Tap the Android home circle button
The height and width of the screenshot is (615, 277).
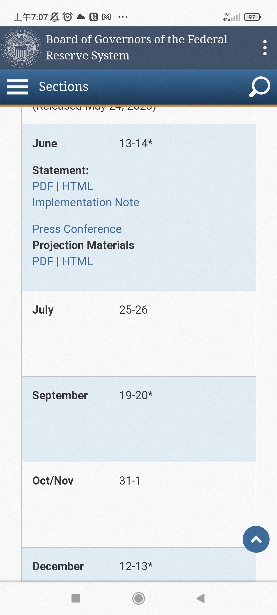[138, 599]
